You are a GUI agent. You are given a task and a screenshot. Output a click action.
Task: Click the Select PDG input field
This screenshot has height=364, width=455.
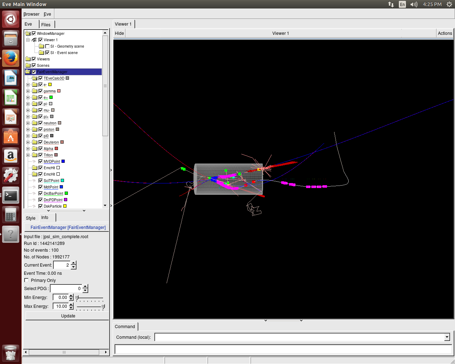click(x=66, y=289)
